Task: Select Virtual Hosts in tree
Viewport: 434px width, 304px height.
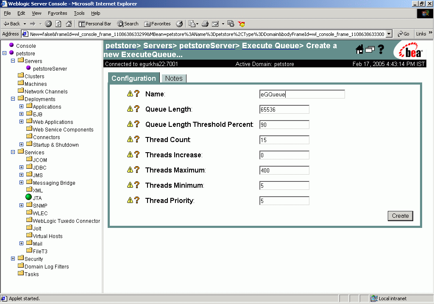Action: 47,236
